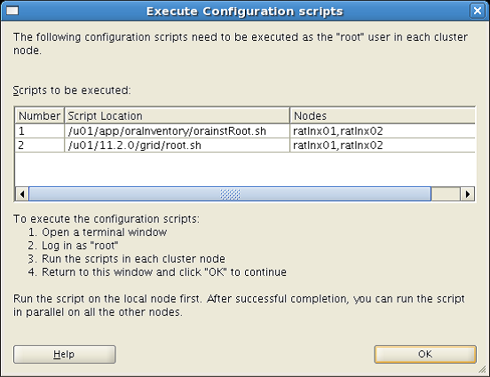Open the window menu icon in title bar

point(12,11)
